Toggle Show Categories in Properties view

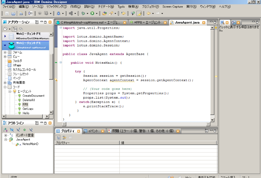point(58,138)
